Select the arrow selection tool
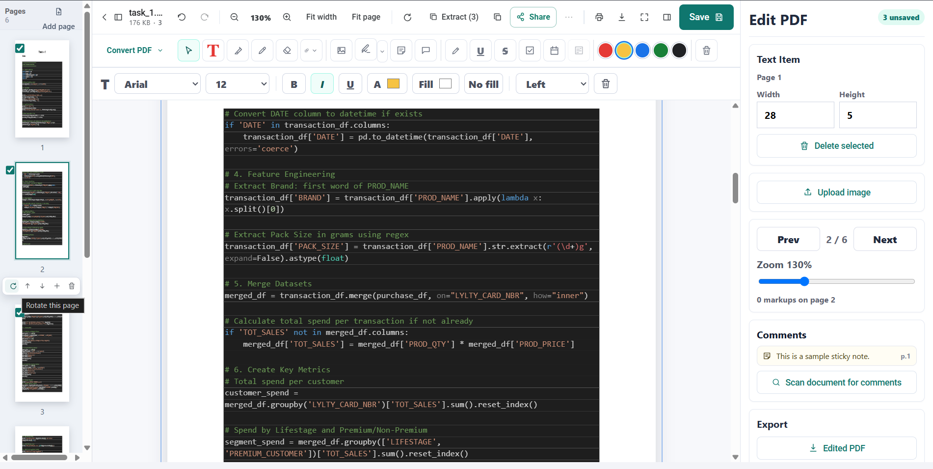The width and height of the screenshot is (933, 469). [x=188, y=51]
